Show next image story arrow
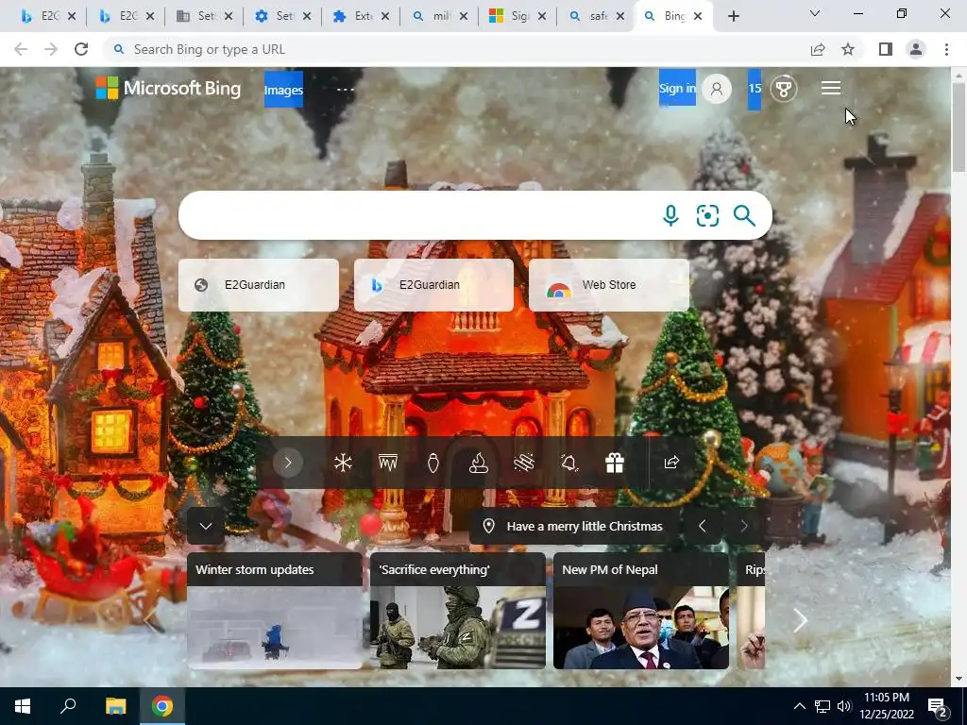 pyautogui.click(x=743, y=526)
